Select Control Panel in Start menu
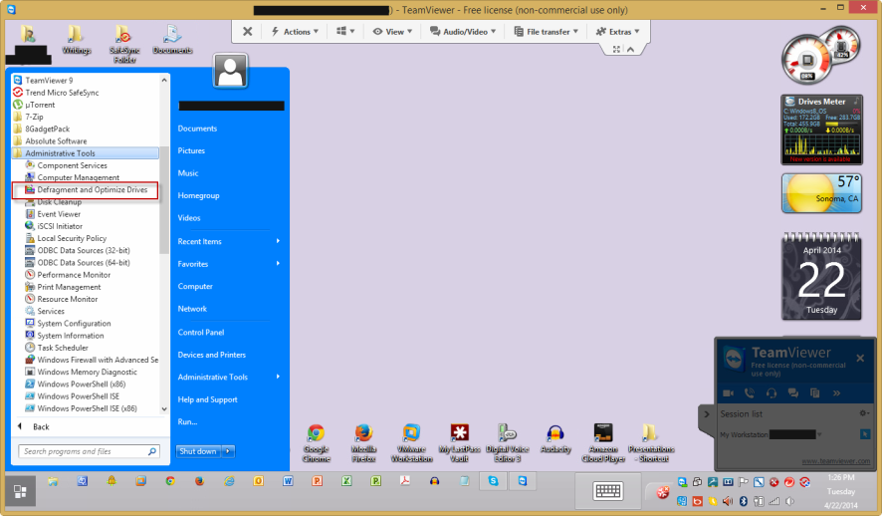The width and height of the screenshot is (882, 516). click(200, 332)
